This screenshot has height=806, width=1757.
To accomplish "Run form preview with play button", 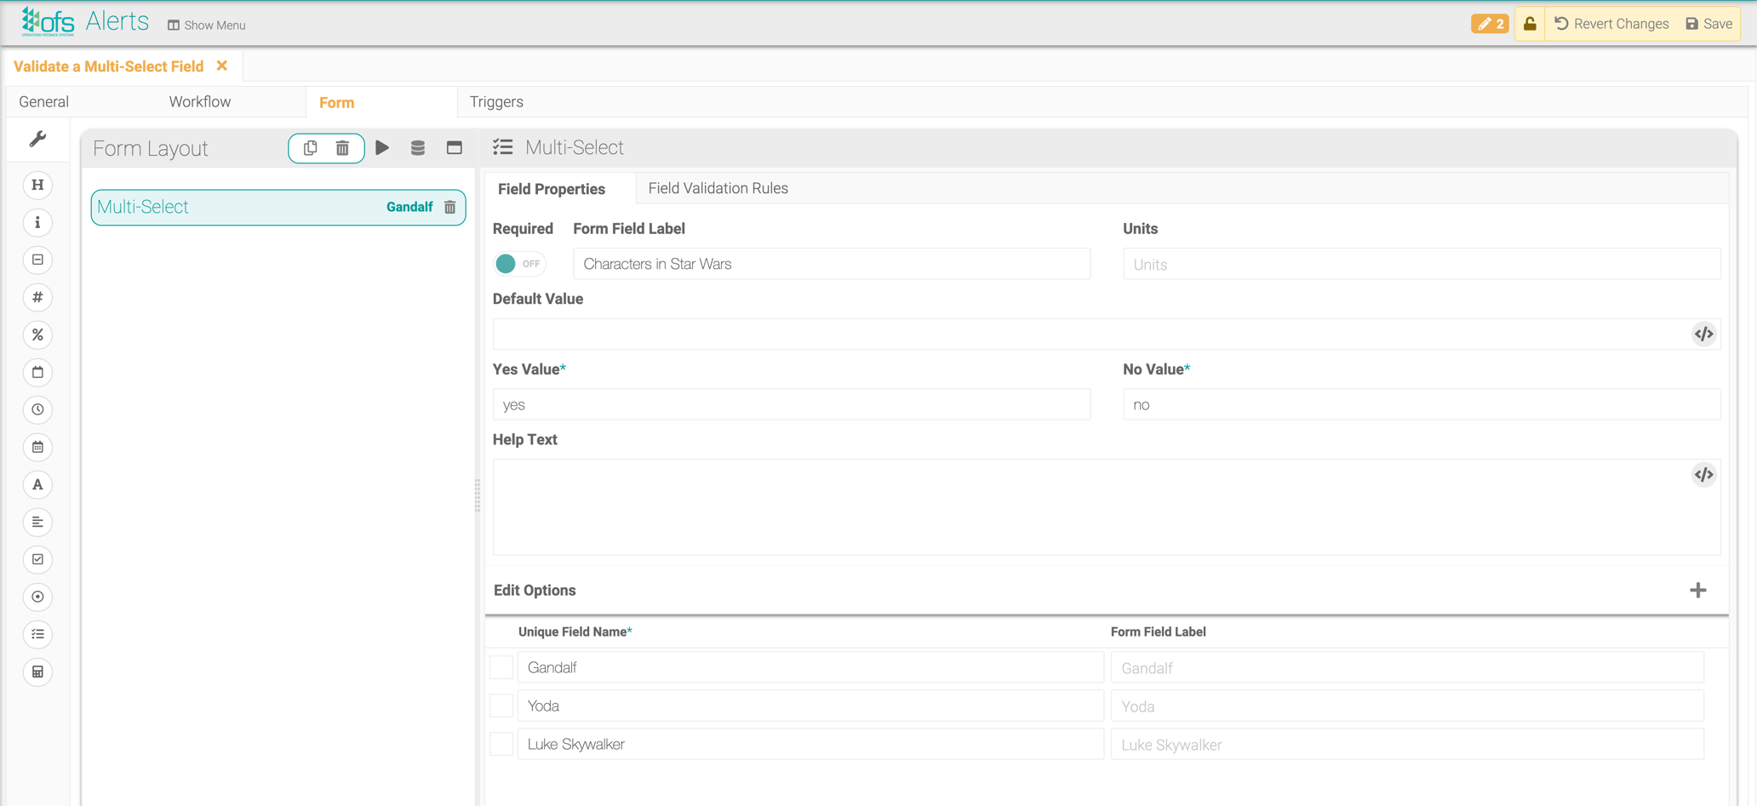I will pos(382,148).
